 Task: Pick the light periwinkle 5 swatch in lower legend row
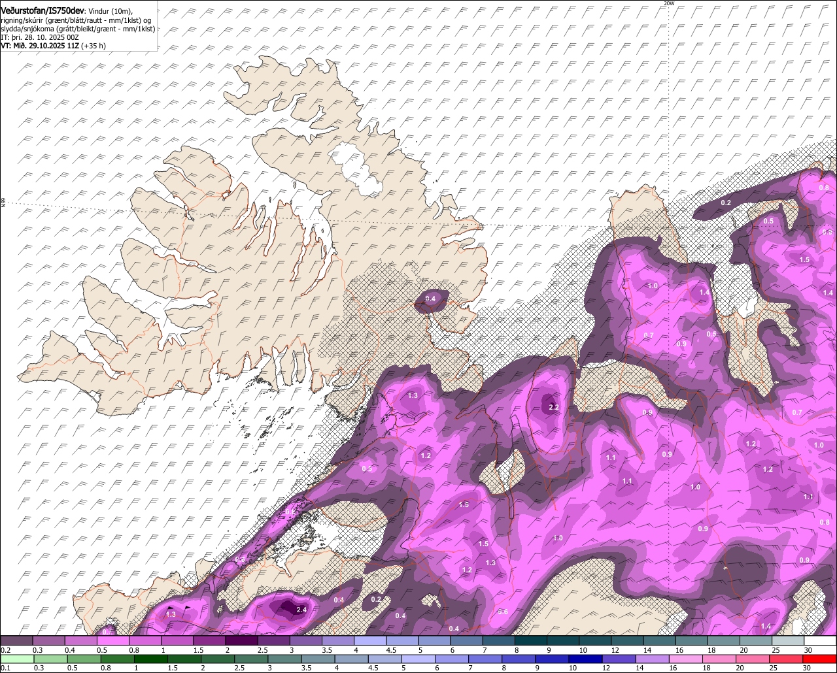pyautogui.click(x=418, y=659)
